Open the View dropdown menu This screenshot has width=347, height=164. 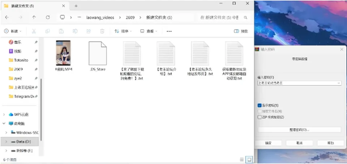click(x=149, y=31)
